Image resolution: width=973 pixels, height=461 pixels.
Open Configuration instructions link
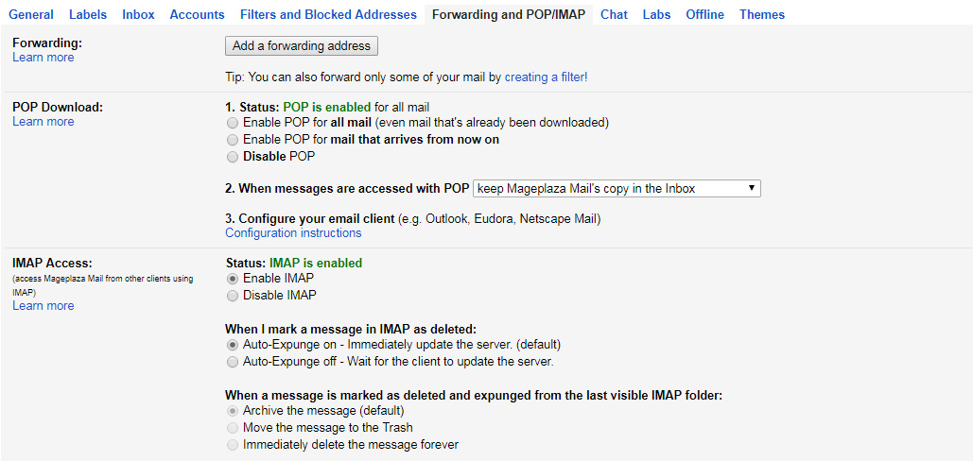coord(293,233)
